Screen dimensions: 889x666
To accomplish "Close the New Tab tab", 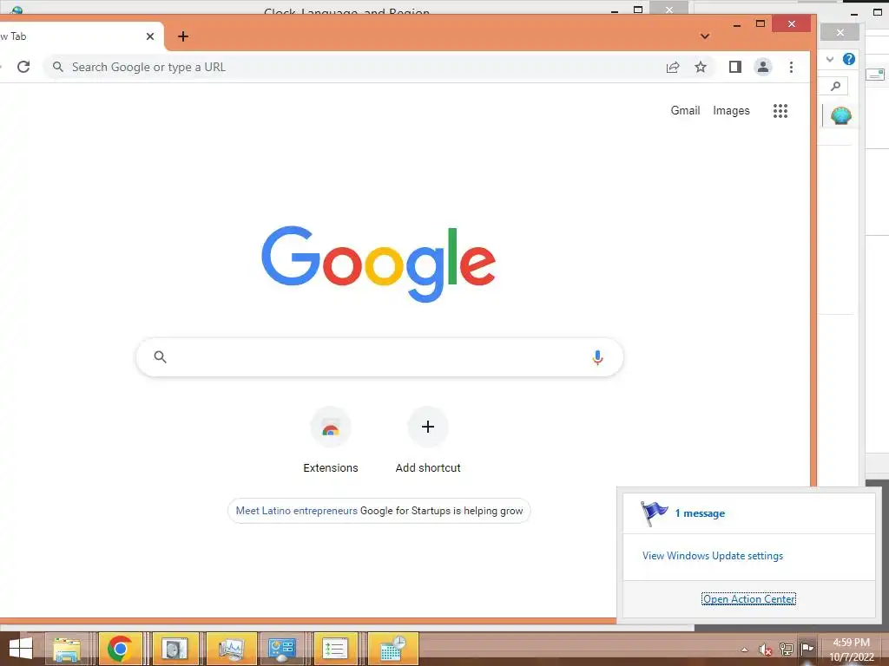I will [x=150, y=36].
